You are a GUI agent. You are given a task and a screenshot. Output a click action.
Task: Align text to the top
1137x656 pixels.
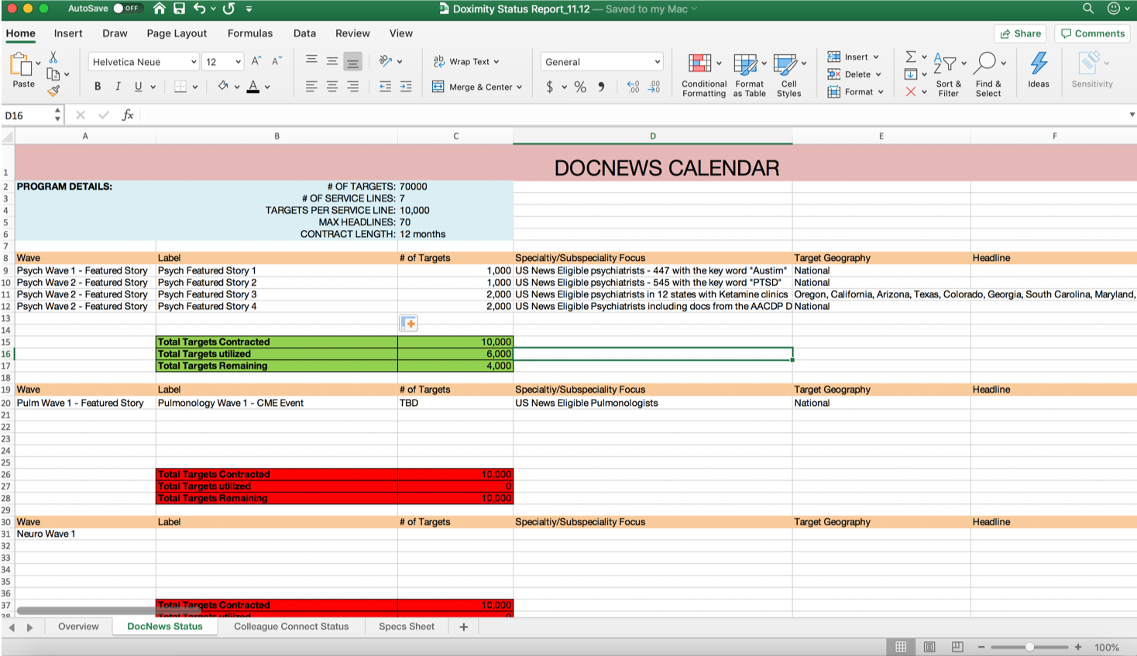[311, 60]
